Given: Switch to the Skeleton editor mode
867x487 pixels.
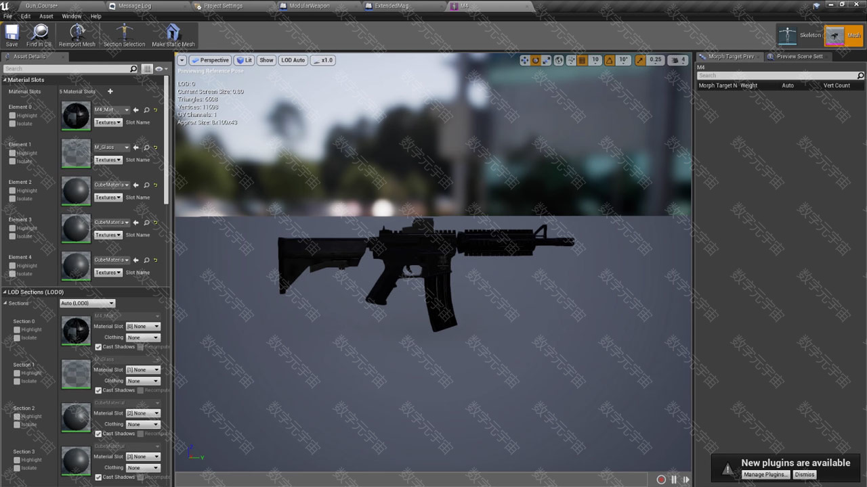Looking at the screenshot, I should (800, 35).
